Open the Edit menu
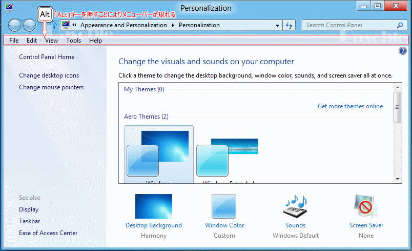 32,41
